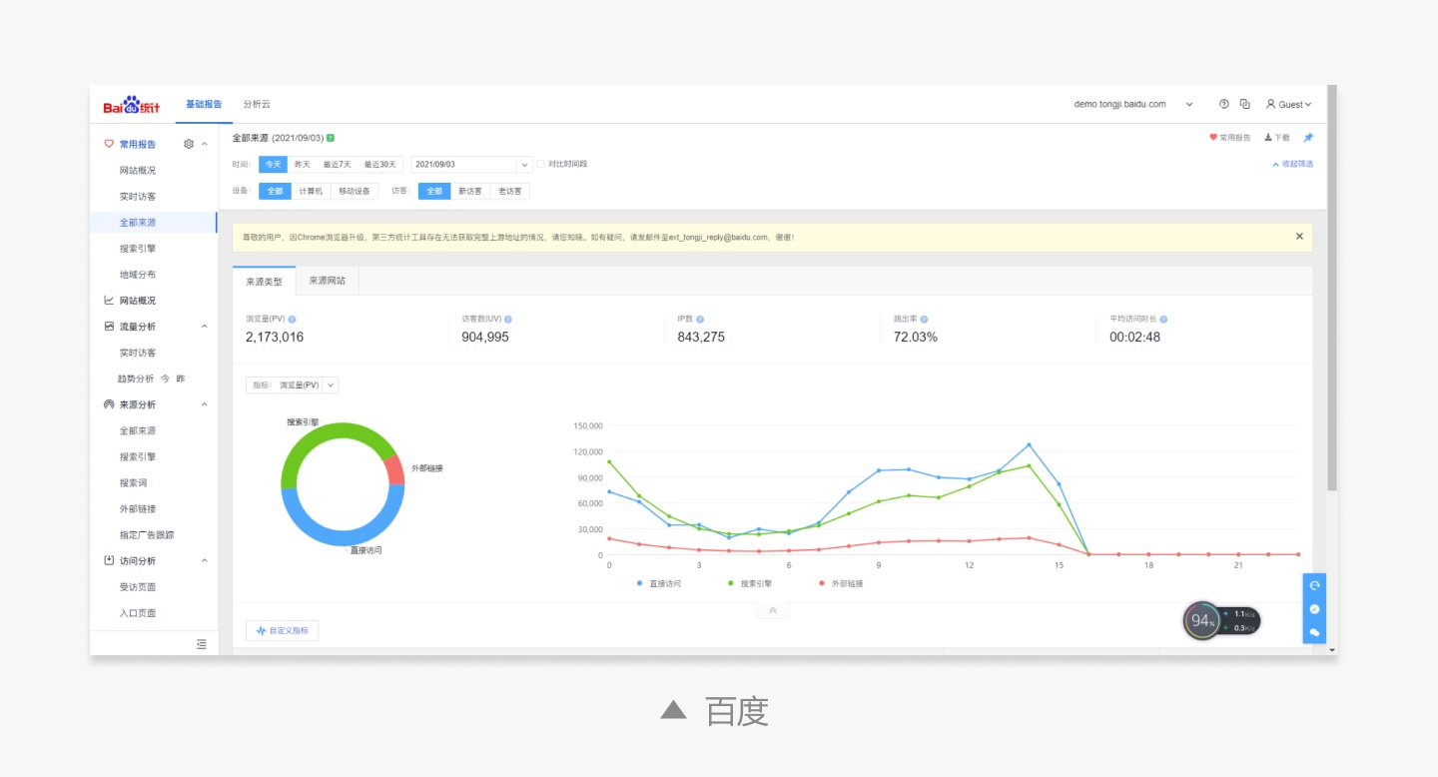Image resolution: width=1438 pixels, height=777 pixels.
Task: Click info icon next to 浏览量(PV)
Action: (292, 320)
